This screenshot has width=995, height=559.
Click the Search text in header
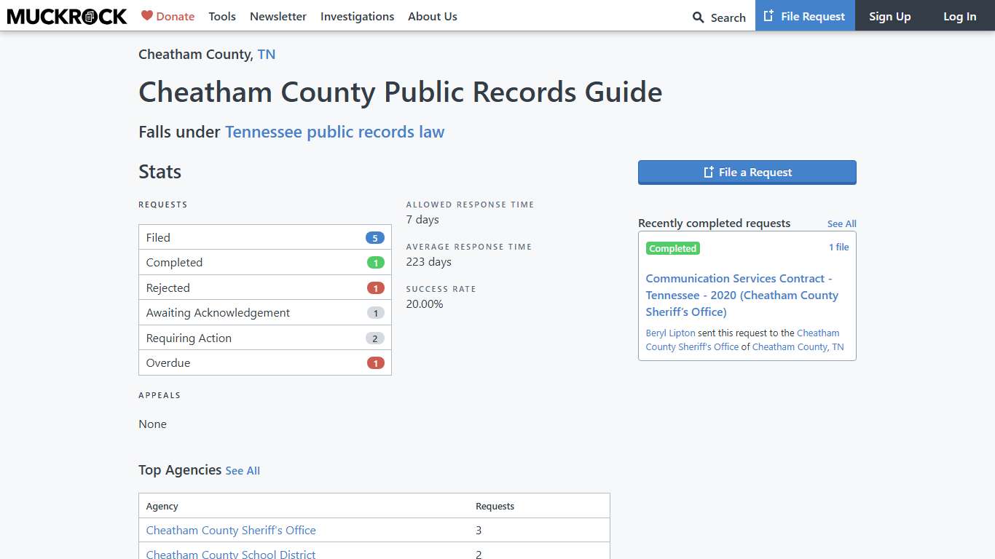point(728,17)
